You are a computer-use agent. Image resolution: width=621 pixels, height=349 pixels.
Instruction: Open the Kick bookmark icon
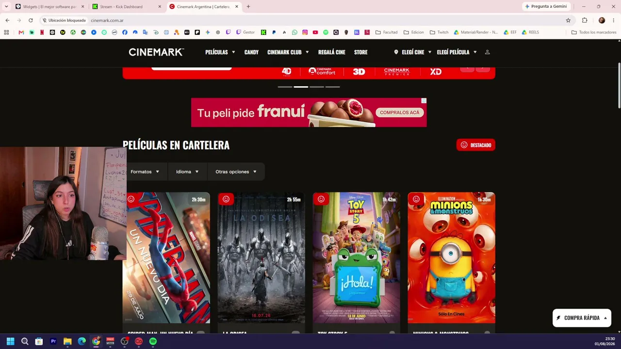(x=263, y=32)
